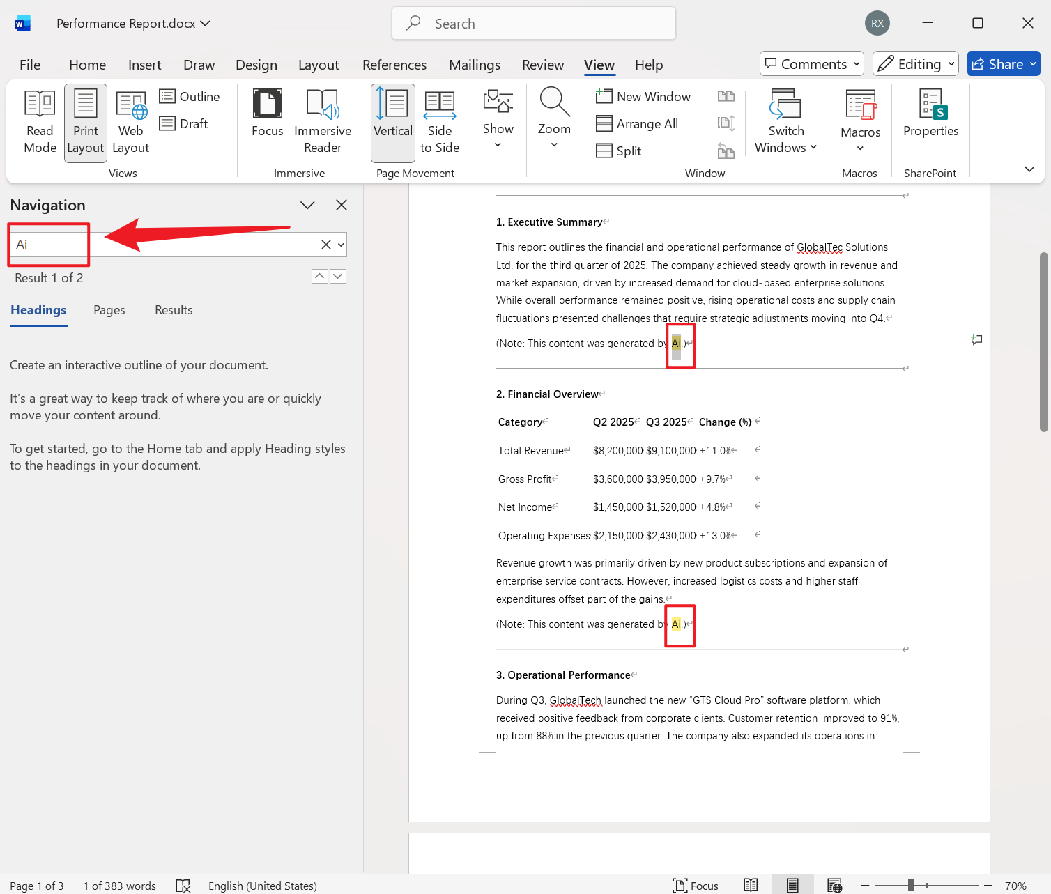
Task: Click the '3. Operational Performance' heading
Action: [563, 675]
